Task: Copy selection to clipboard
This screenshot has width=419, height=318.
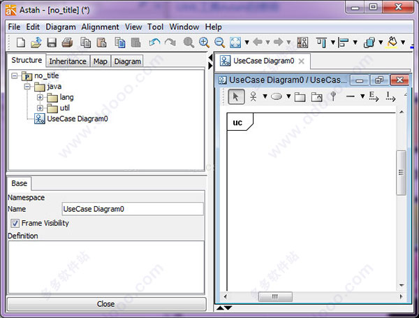Action: coord(85,43)
